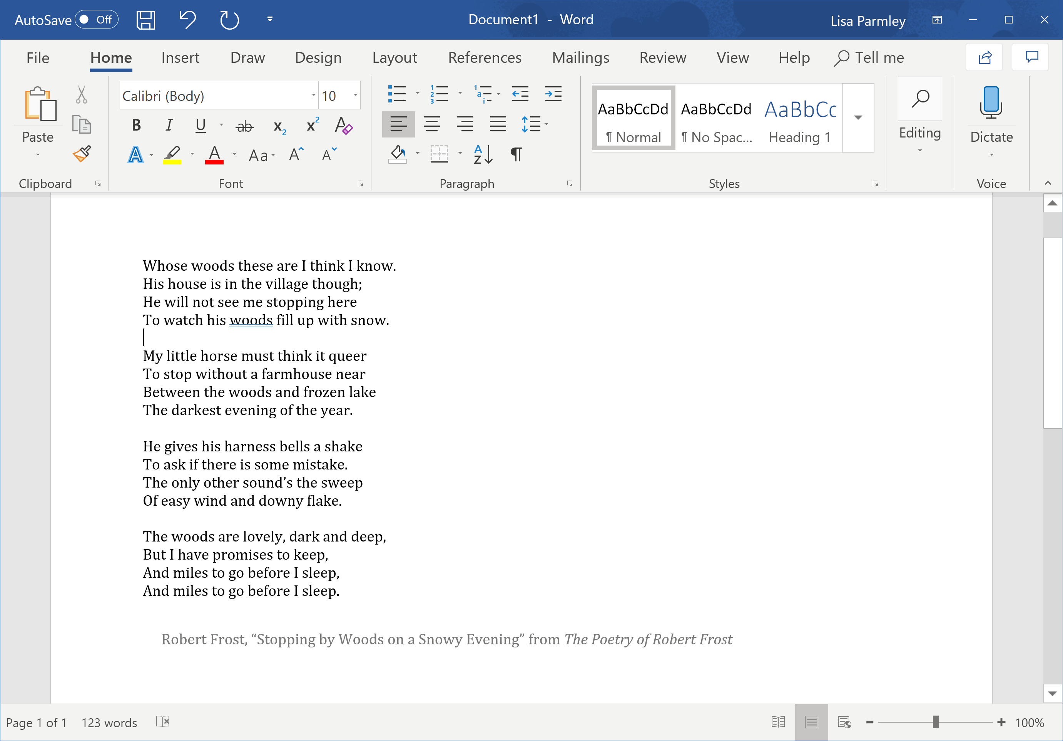1063x741 pixels.
Task: Open the File tab
Action: click(37, 58)
